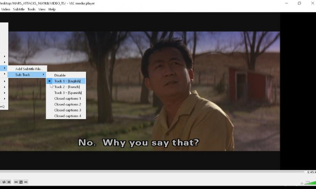Minimize the VLC window
The image size is (316, 189).
point(286,3)
